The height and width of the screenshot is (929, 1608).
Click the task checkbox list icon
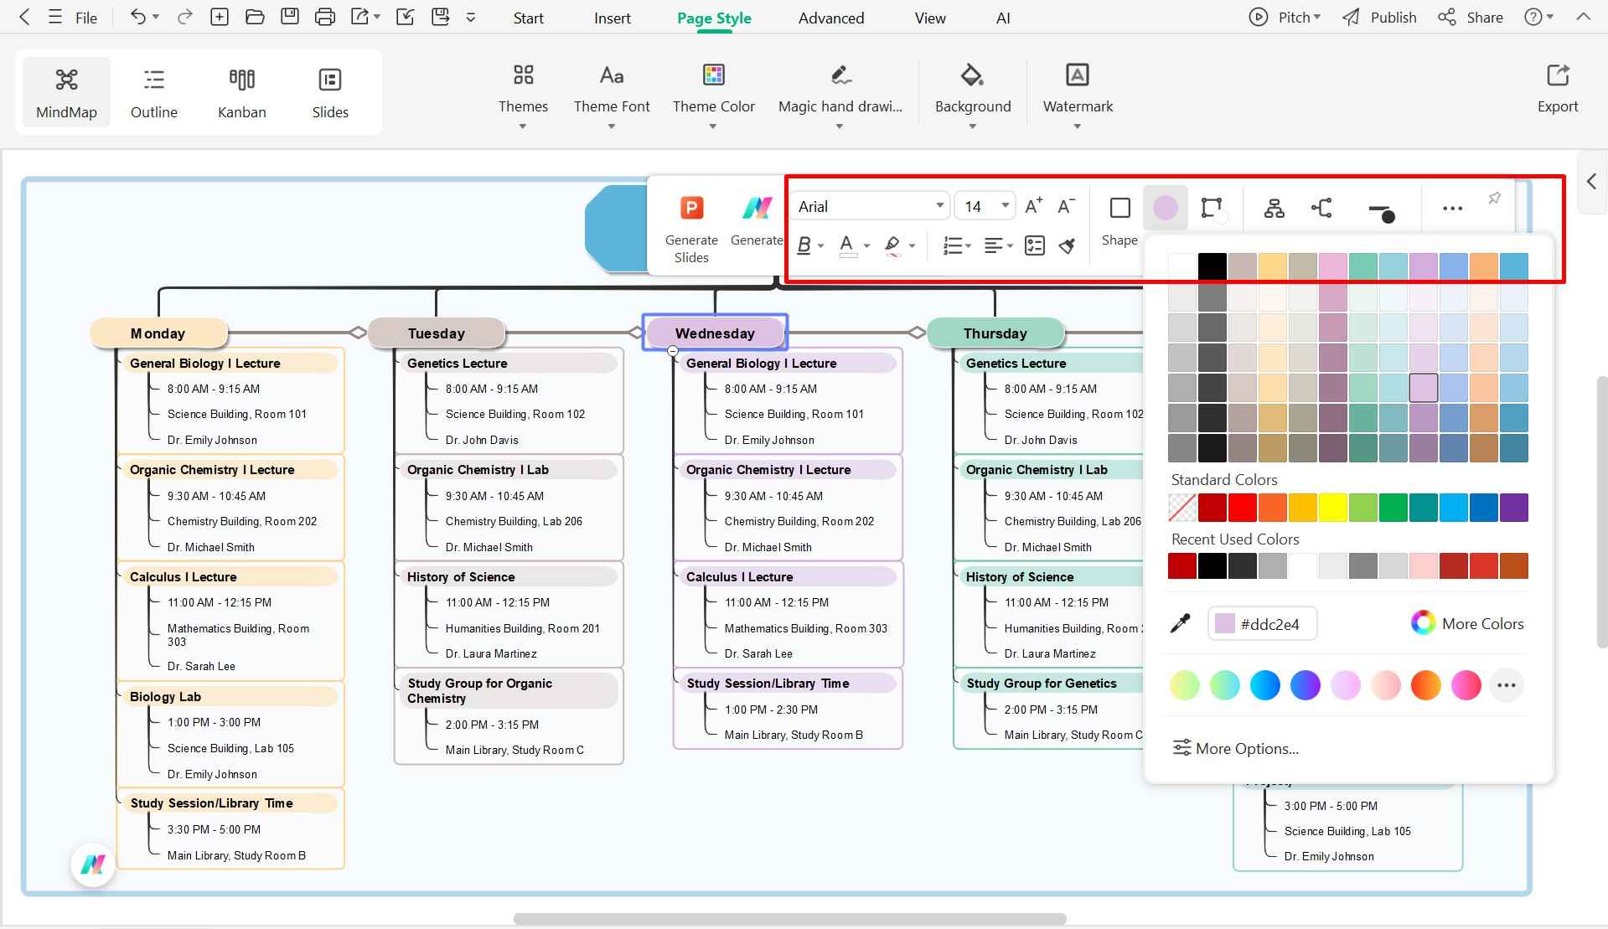coord(1035,245)
